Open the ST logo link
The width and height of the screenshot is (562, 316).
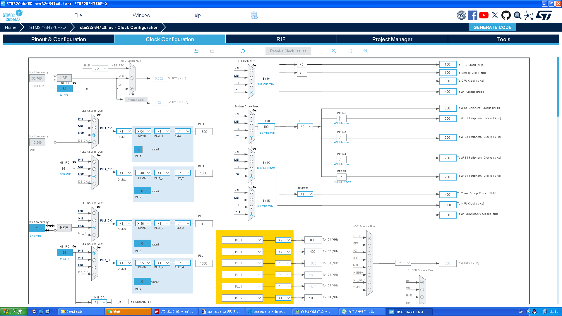point(544,15)
